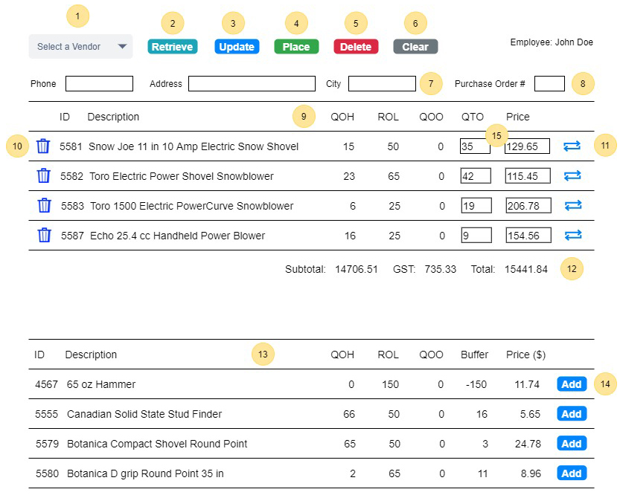Edit QTO quantity field for Toro 1500 Snowblower
Image resolution: width=623 pixels, height=495 pixels.
[475, 206]
